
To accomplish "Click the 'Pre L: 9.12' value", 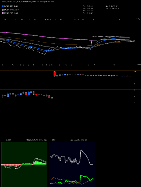I will (88, 11).
